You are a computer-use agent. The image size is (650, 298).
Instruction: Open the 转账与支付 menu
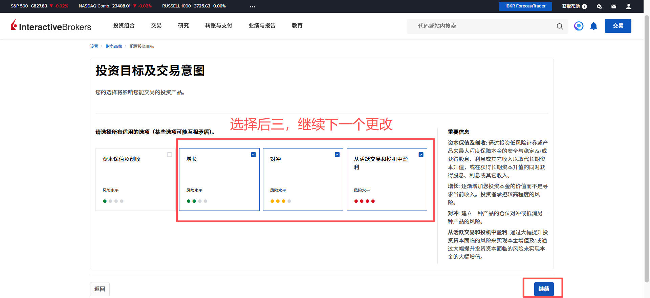[x=218, y=25]
